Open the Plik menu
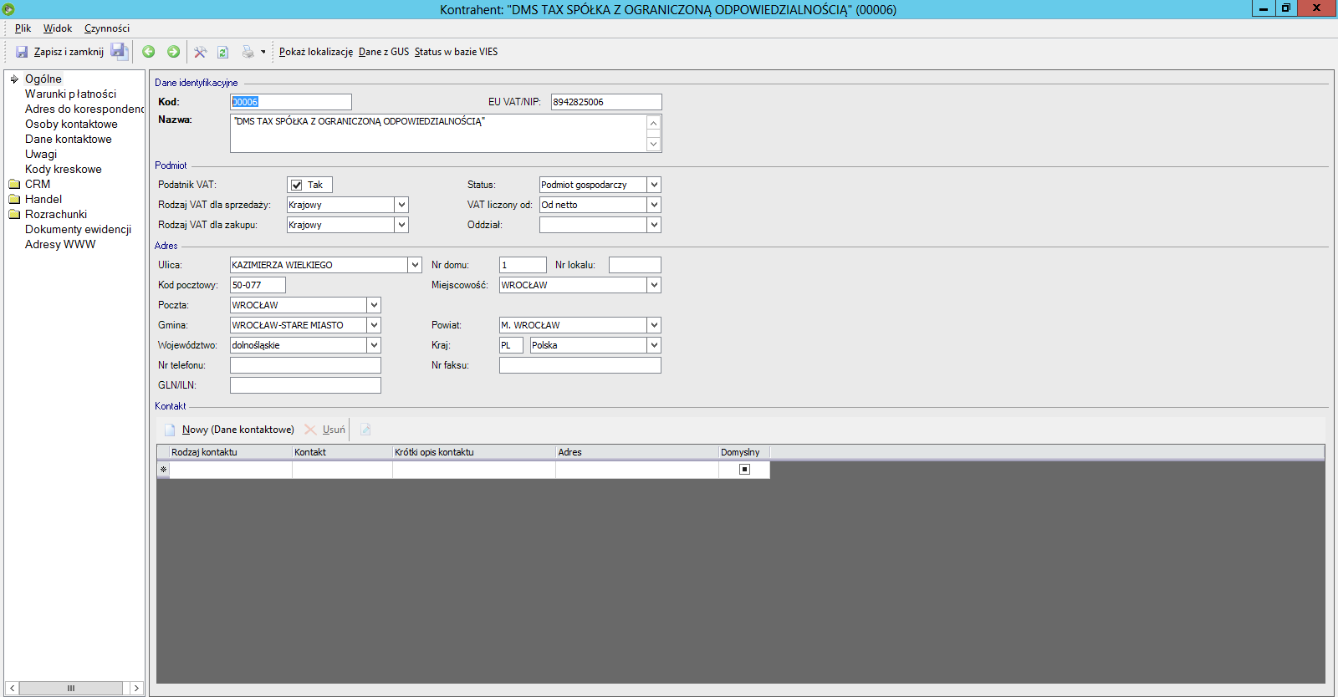This screenshot has height=697, width=1338. (x=23, y=28)
